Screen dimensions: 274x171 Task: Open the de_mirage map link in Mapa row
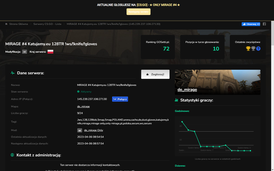(x=83, y=106)
